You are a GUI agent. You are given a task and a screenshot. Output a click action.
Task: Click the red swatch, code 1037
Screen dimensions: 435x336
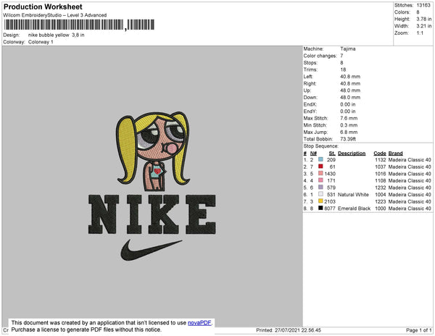[320, 167]
